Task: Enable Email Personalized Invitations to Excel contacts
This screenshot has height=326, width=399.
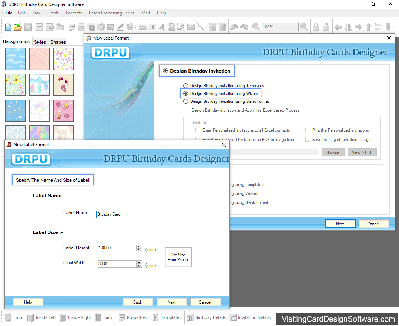Action: pos(198,130)
